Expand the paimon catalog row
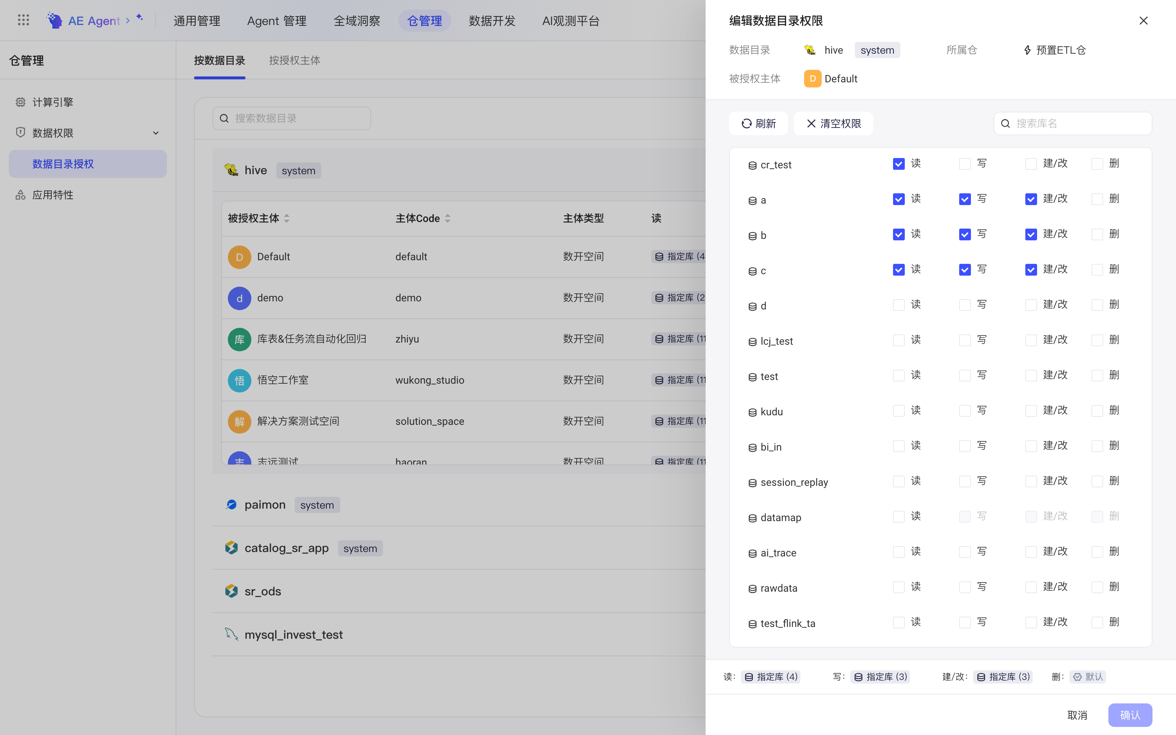 459,505
